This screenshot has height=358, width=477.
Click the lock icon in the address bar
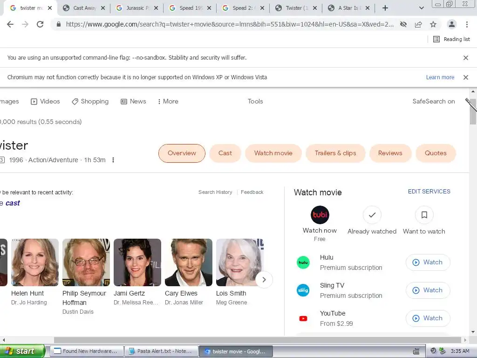(59, 24)
